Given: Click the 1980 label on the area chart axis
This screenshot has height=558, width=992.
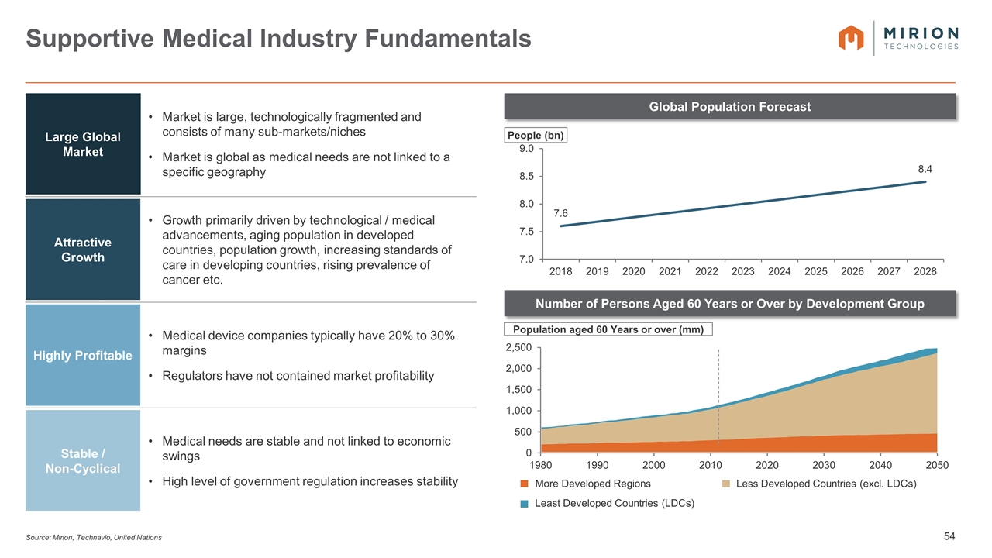Looking at the screenshot, I should point(541,466).
